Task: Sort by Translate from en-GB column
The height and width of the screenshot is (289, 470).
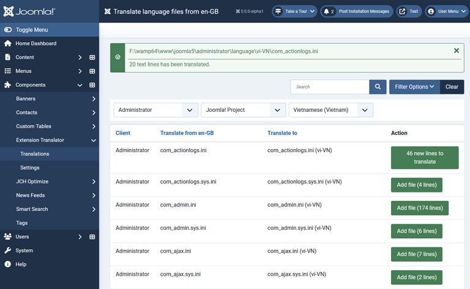Action: pos(187,133)
